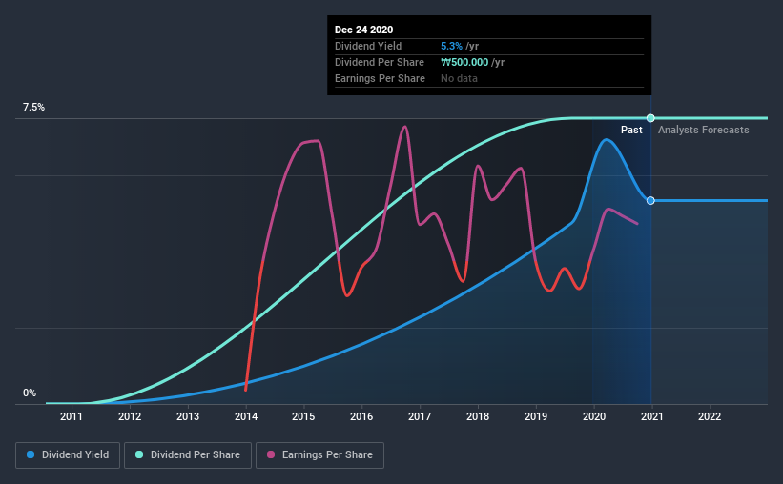The width and height of the screenshot is (783, 484).
Task: Click the 2018 x-axis label
Action: click(478, 416)
